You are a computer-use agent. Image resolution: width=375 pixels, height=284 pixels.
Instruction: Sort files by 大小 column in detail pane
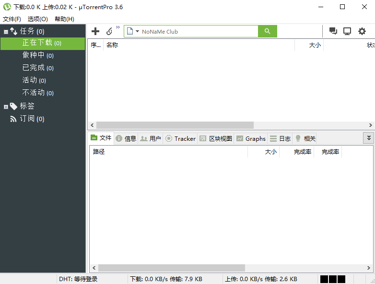264,152
